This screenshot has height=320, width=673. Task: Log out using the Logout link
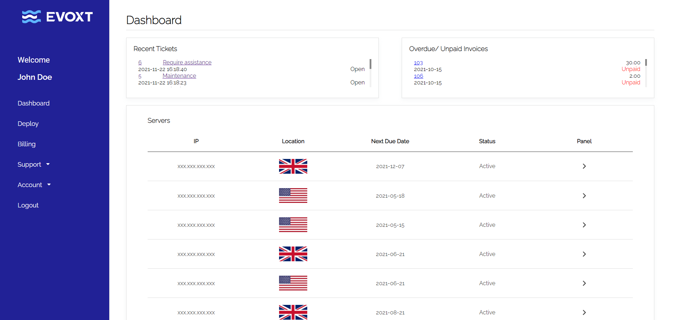(28, 205)
